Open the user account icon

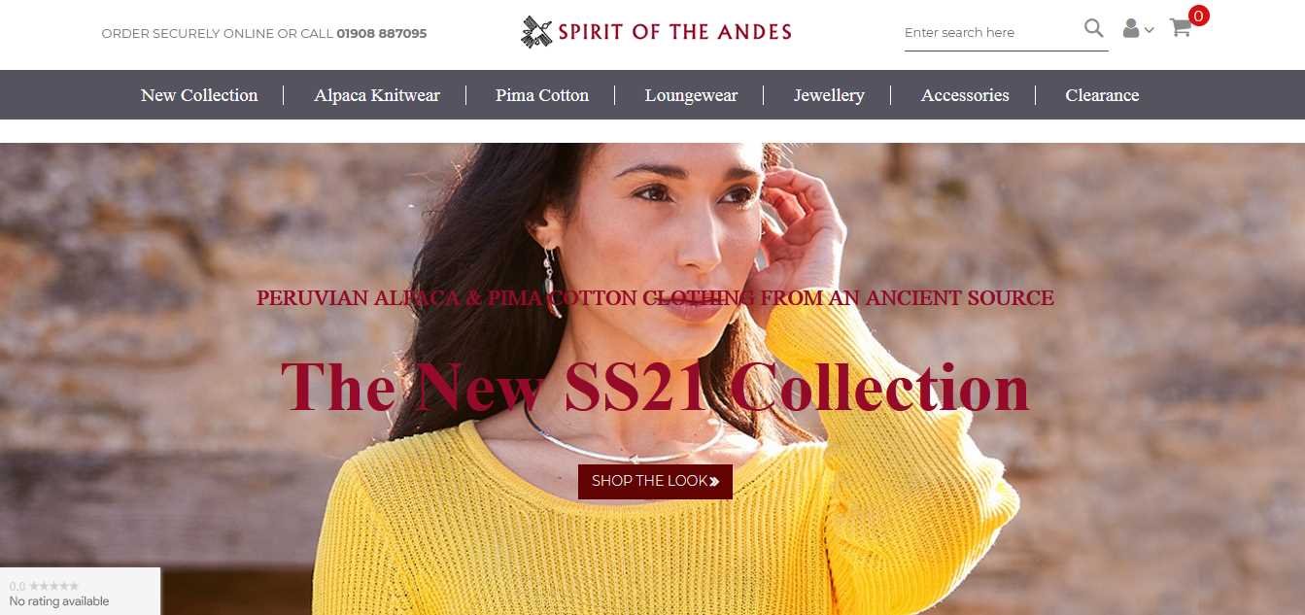pyautogui.click(x=1131, y=29)
